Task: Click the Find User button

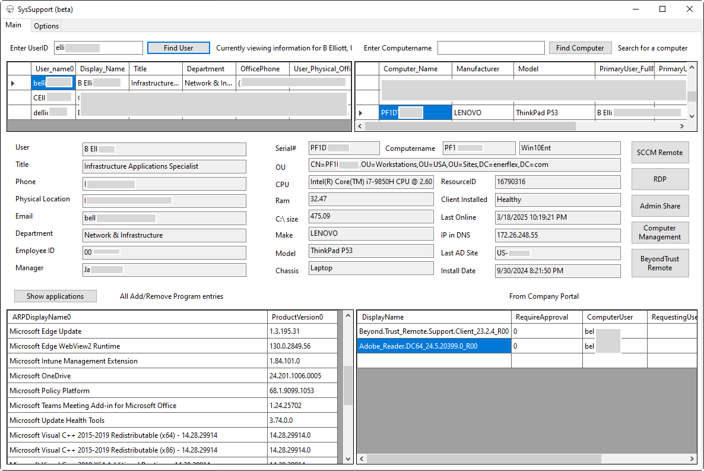Action: click(x=178, y=48)
